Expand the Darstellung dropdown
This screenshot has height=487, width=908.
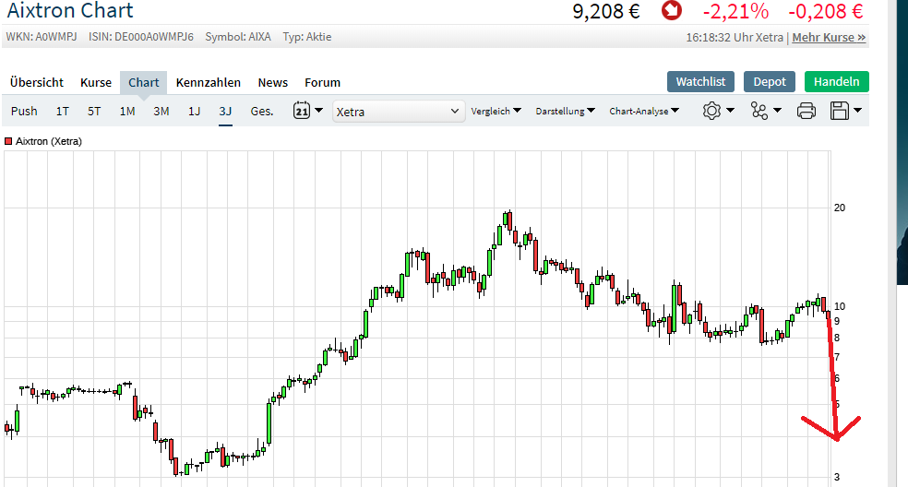click(x=565, y=111)
